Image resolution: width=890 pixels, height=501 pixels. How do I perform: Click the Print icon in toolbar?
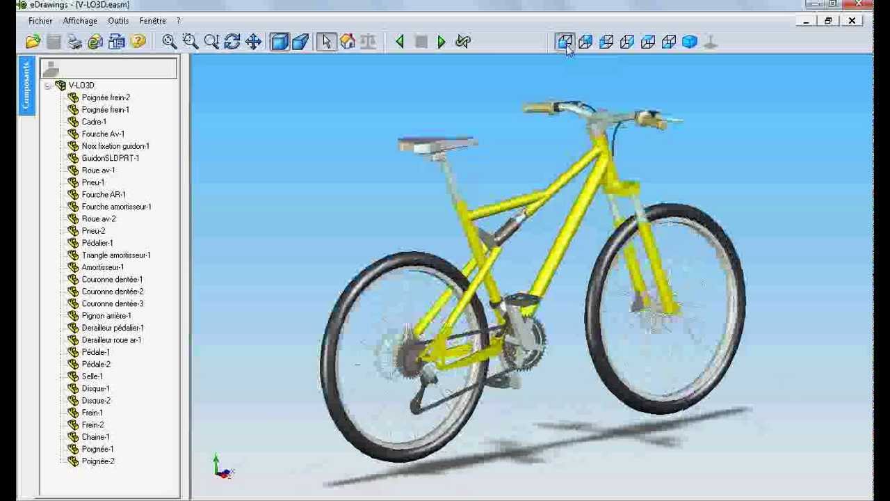(74, 42)
